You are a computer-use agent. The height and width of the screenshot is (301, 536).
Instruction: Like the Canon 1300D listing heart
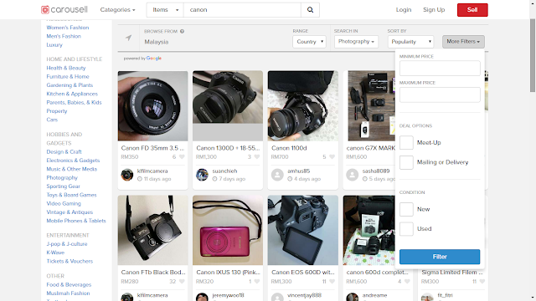(257, 157)
